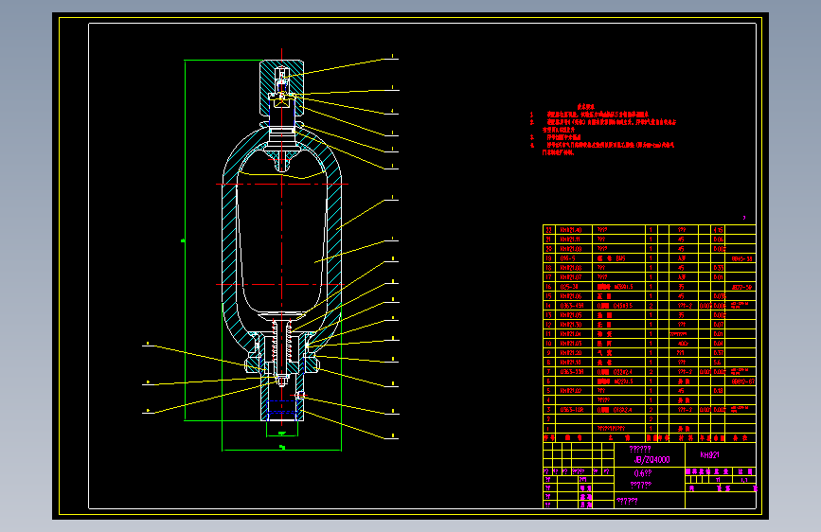Click quantity 2 in parts row 14
The image size is (821, 532).
tap(651, 305)
